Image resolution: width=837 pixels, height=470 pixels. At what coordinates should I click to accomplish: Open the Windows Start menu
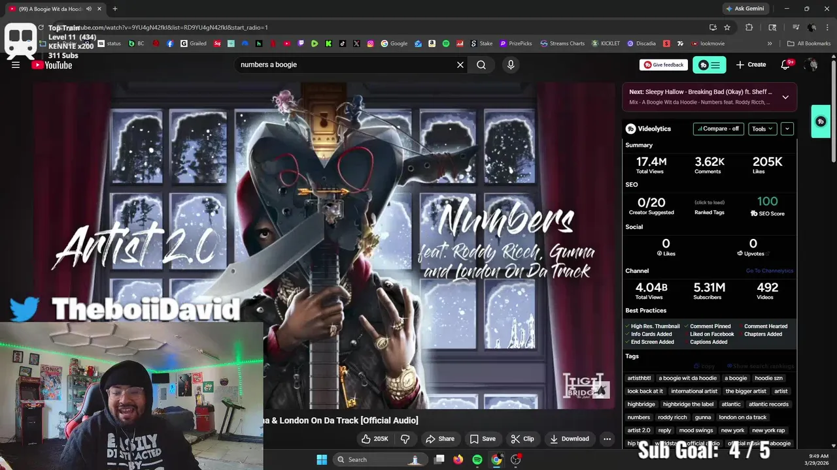tap(322, 460)
